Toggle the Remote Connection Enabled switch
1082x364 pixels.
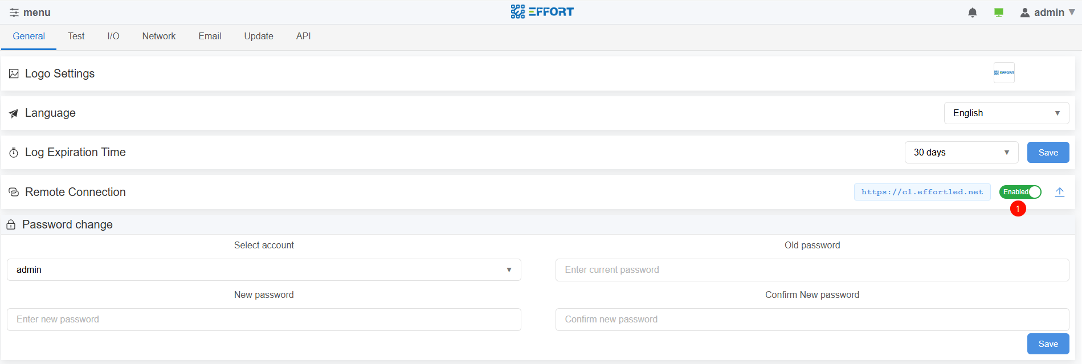click(x=1020, y=192)
